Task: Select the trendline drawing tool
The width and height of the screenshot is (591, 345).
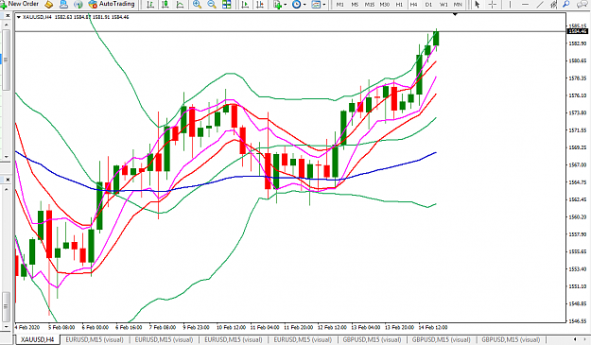Action: point(540,5)
